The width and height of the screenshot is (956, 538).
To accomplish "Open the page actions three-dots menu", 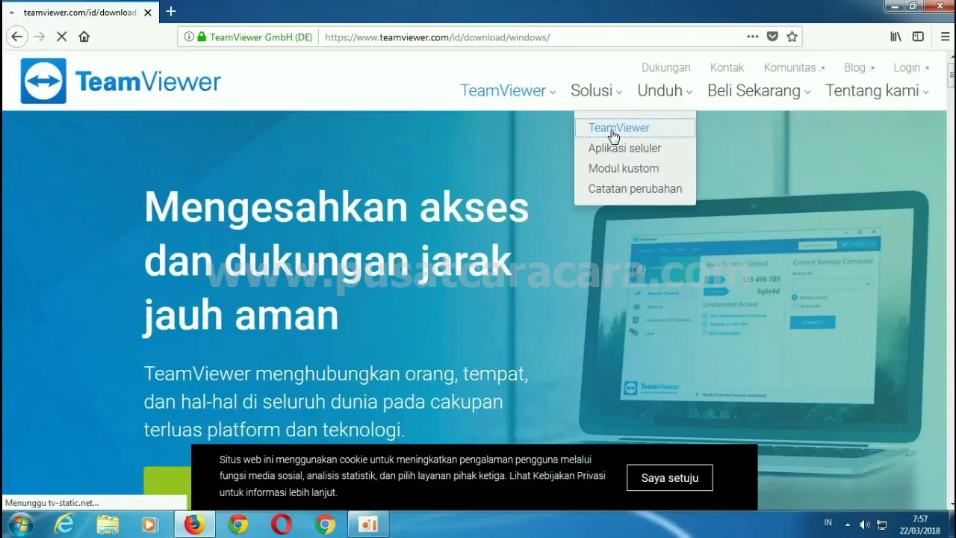I will [x=753, y=37].
